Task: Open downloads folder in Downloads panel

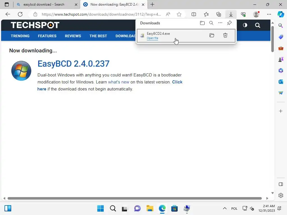Action: 202,23
